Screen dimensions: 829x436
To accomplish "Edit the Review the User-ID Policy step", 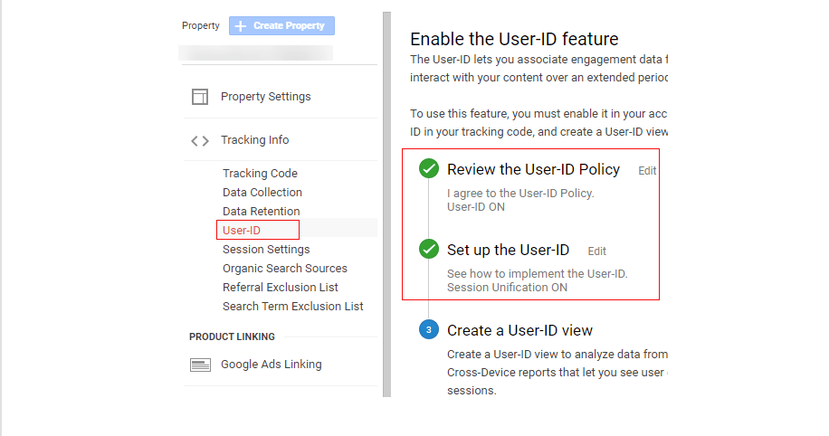I will pos(647,170).
